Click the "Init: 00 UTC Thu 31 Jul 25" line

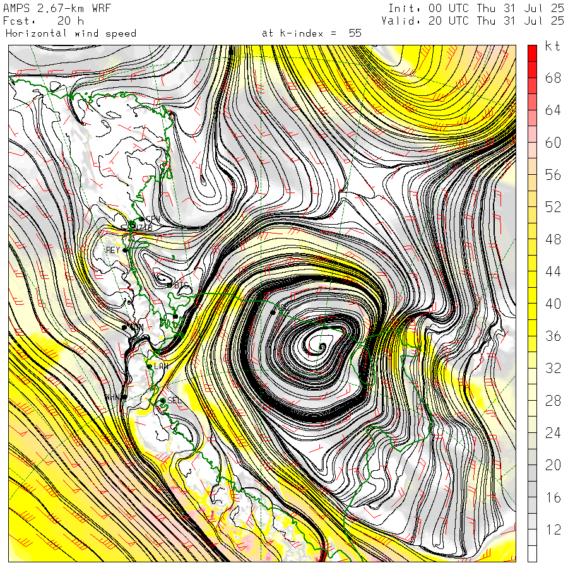click(476, 8)
